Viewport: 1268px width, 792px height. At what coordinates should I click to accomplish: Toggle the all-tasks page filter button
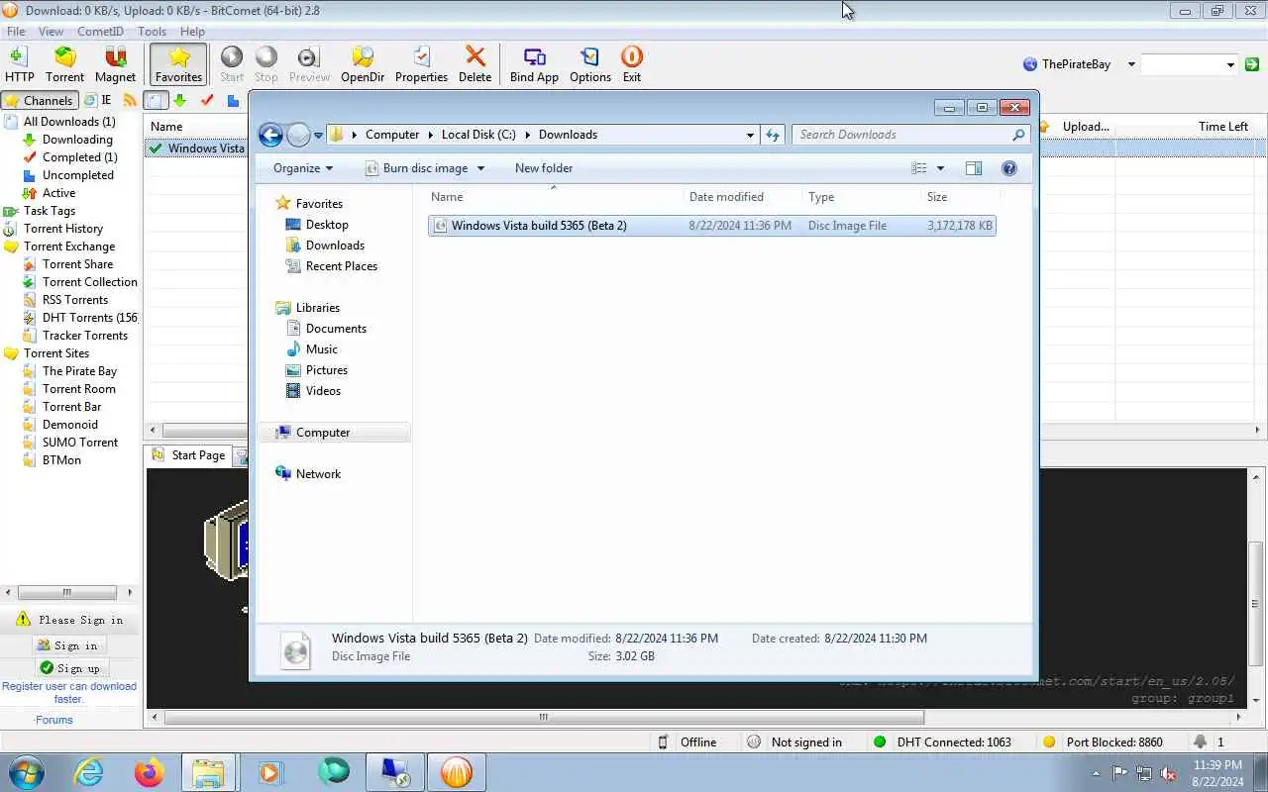tap(156, 100)
